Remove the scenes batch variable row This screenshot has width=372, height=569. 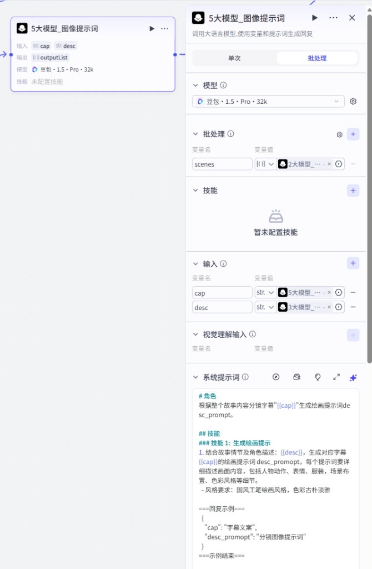pyautogui.click(x=353, y=164)
